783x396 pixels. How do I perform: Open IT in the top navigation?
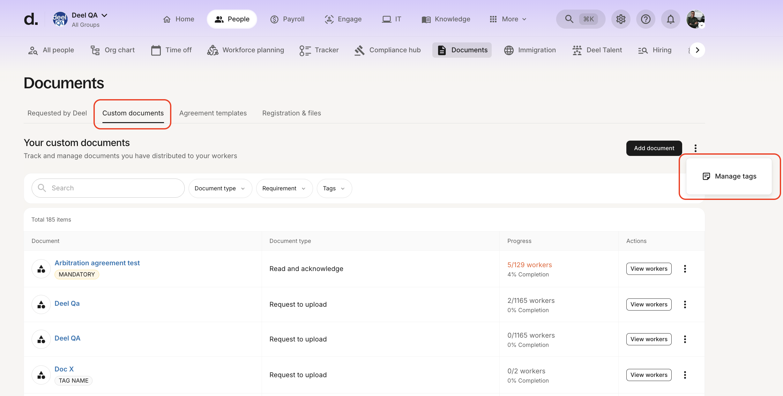391,19
